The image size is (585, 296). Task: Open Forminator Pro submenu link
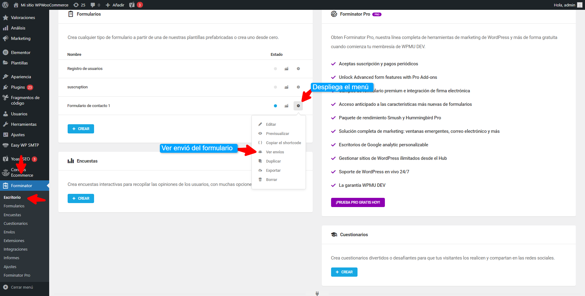pyautogui.click(x=17, y=275)
